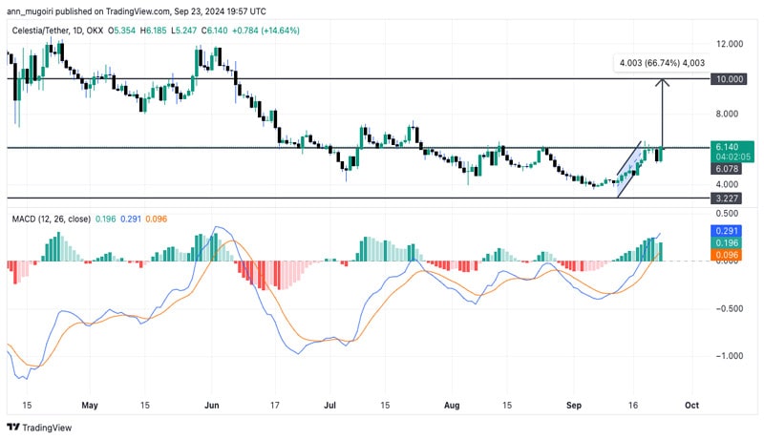
Task: Click the Sep date label on time axis
Action: coord(574,405)
